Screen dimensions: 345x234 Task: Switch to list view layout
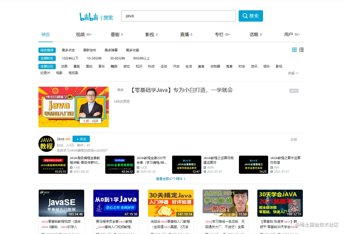(x=301, y=50)
